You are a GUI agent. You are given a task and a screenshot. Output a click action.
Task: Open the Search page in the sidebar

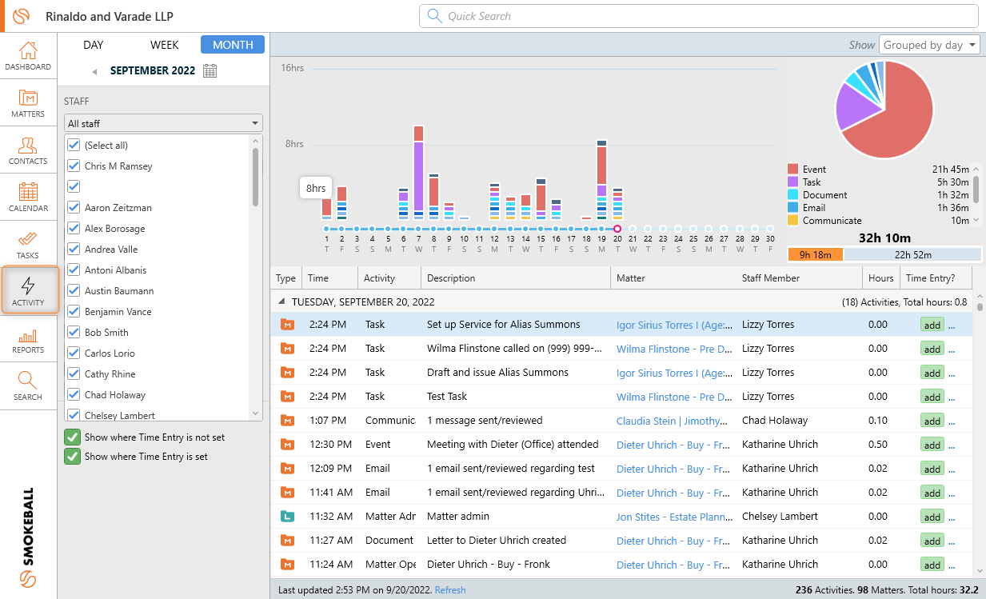pos(28,385)
